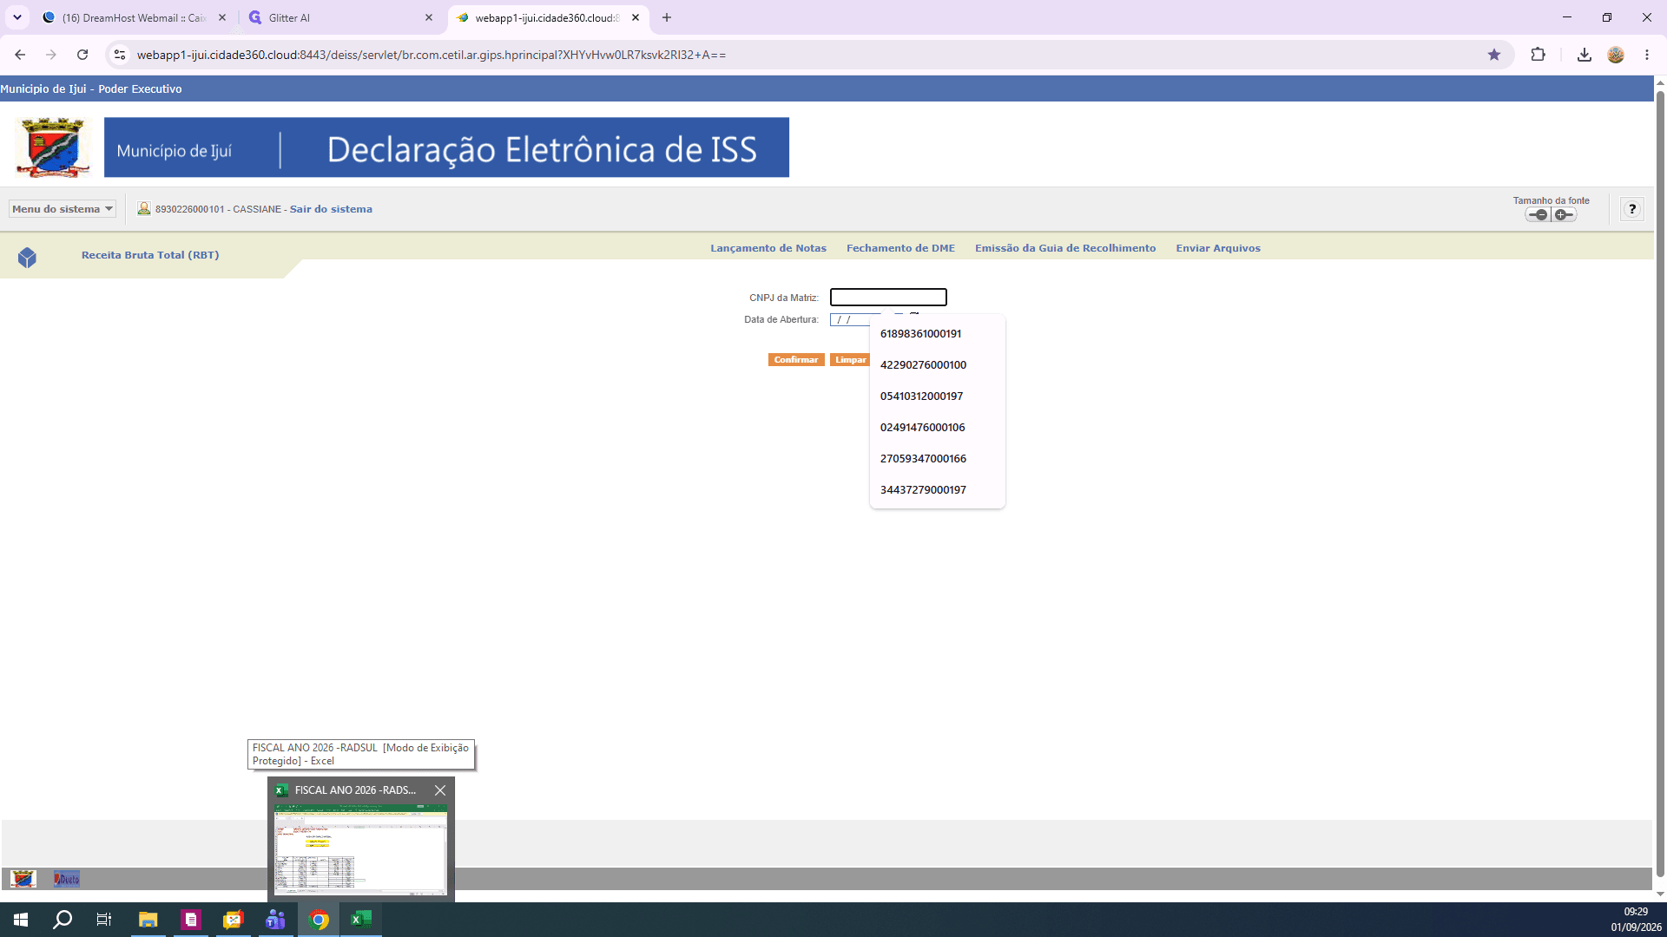Open Excel from the taskbar
1667x937 pixels.
[361, 920]
